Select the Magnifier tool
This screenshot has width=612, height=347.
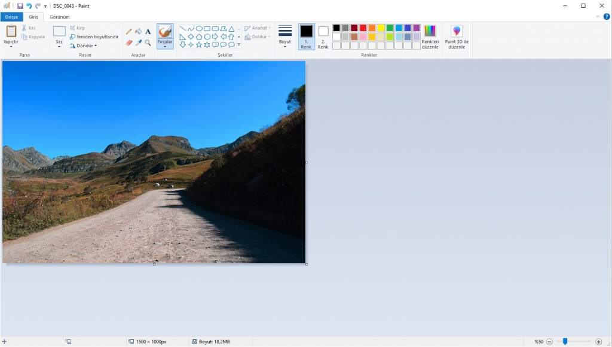tap(148, 42)
